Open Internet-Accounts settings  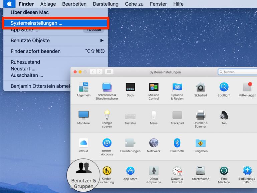coord(107,147)
